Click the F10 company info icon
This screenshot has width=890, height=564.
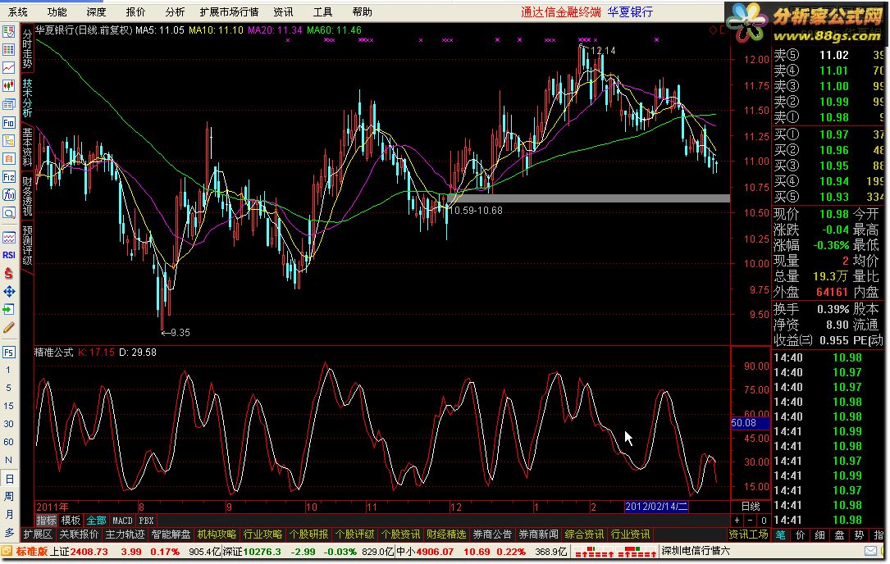(x=8, y=123)
